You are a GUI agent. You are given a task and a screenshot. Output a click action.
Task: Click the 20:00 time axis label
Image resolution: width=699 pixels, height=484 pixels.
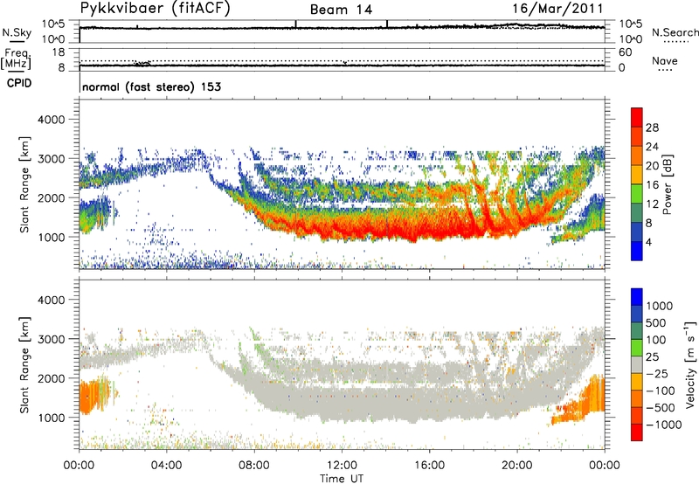(x=517, y=466)
